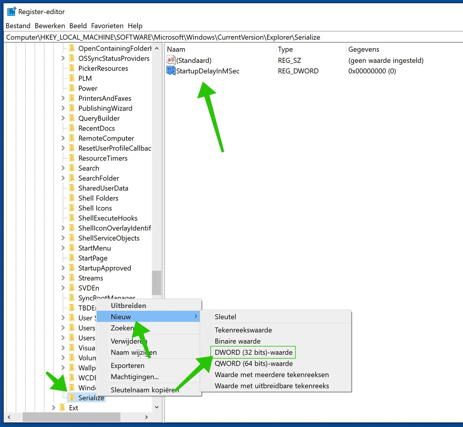
Task: Click the RecentDocs folder icon
Action: tap(72, 128)
